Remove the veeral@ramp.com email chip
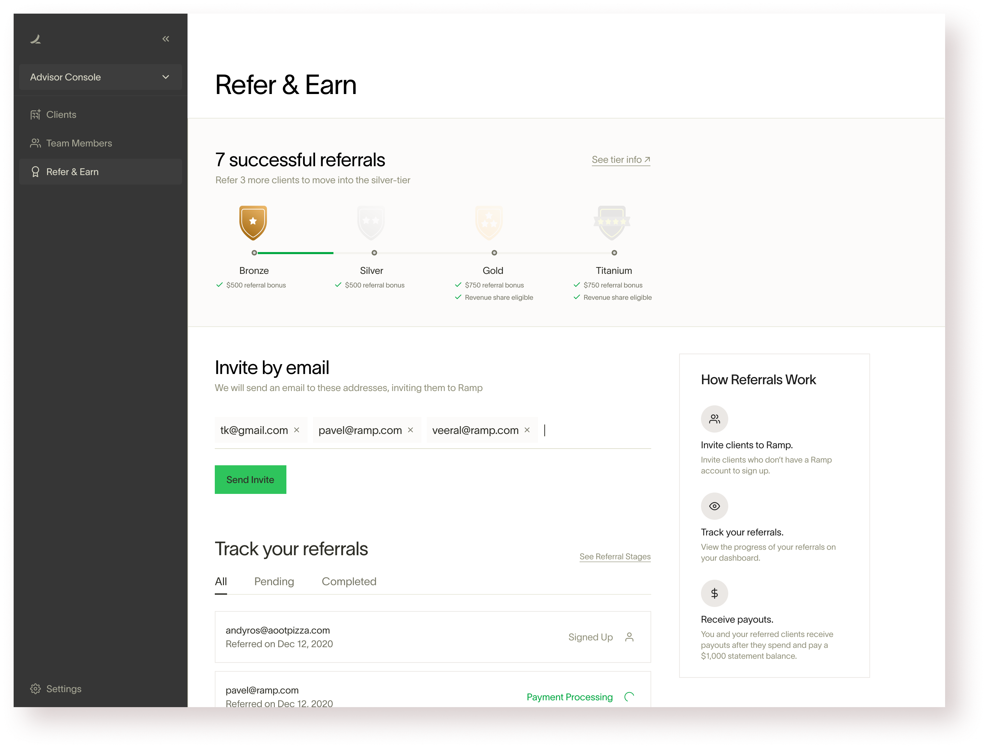986x748 pixels. 527,430
